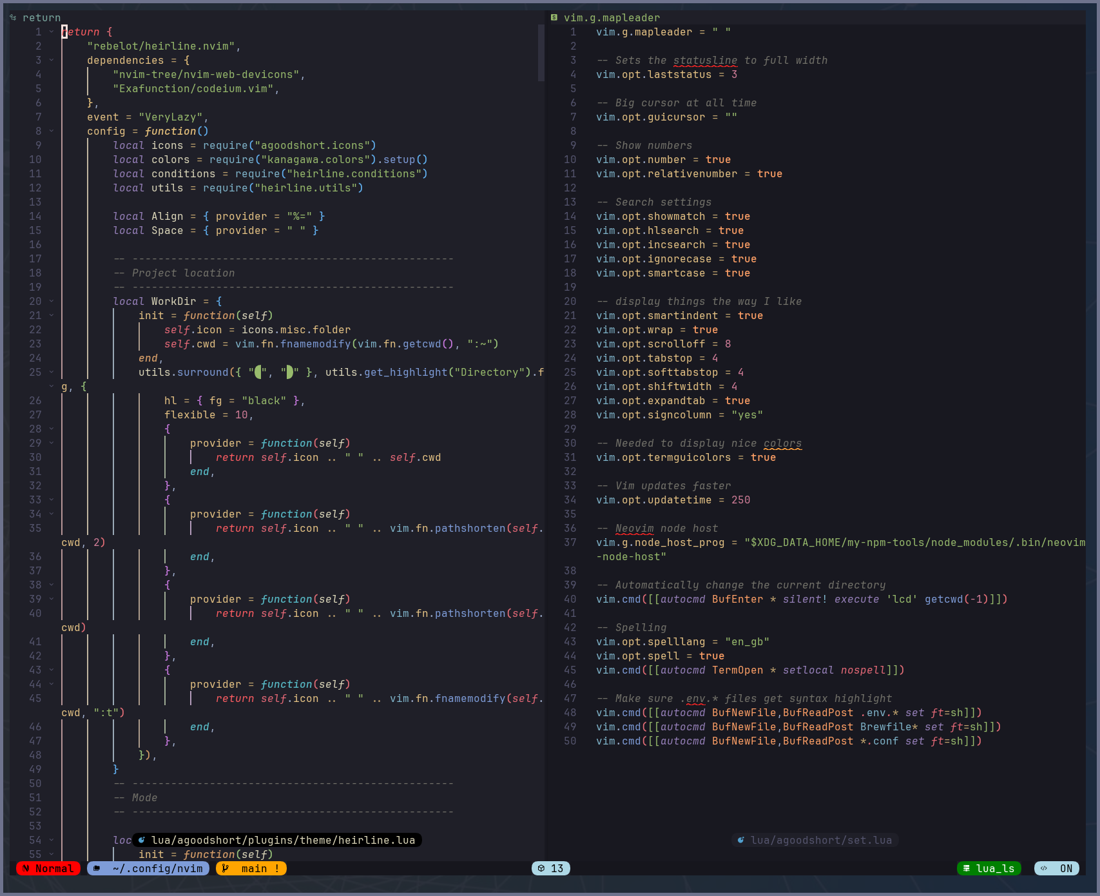Click 'Brewfile*' autocmd on right line 49

889,726
